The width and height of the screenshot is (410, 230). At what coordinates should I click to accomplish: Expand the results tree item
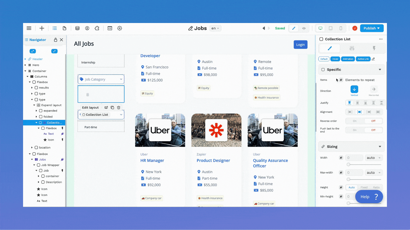pyautogui.click(x=32, y=88)
